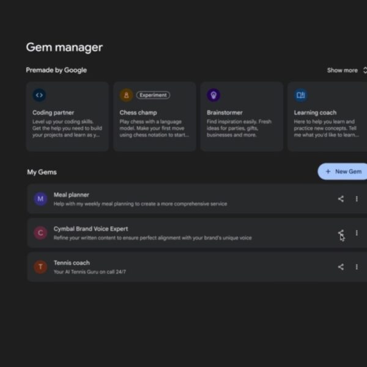The height and width of the screenshot is (367, 367).
Task: Open more options for Tennis coach
Action: (357, 267)
